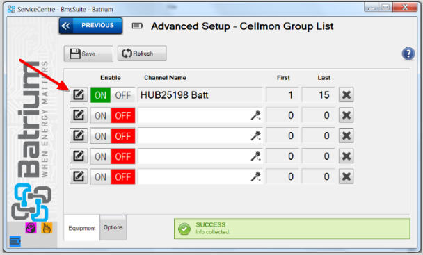Click the battery icon beside the page title
The image size is (423, 255).
(137, 26)
